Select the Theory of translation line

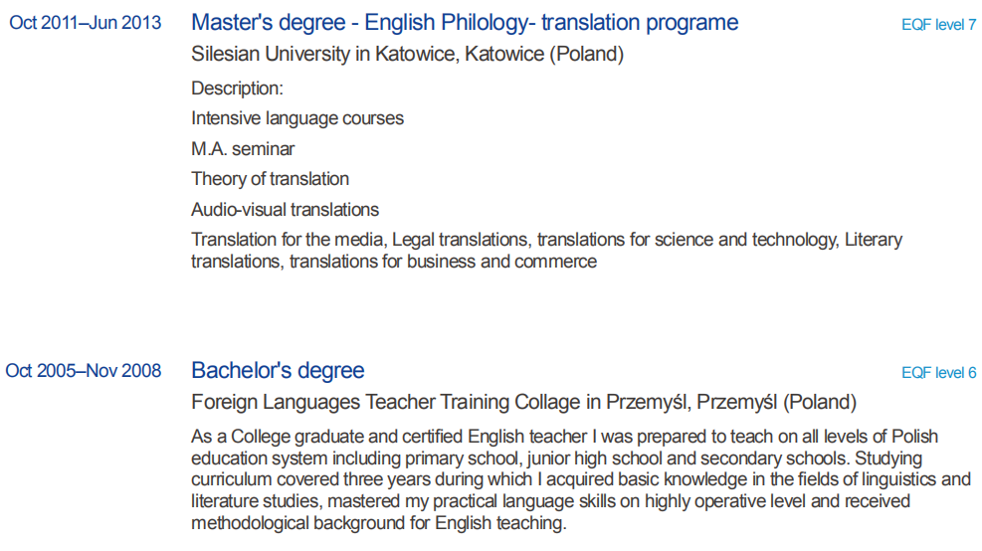tap(270, 179)
